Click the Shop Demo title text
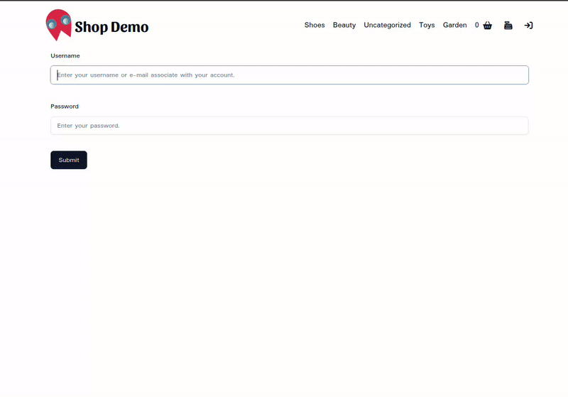This screenshot has height=397, width=568. [x=111, y=28]
